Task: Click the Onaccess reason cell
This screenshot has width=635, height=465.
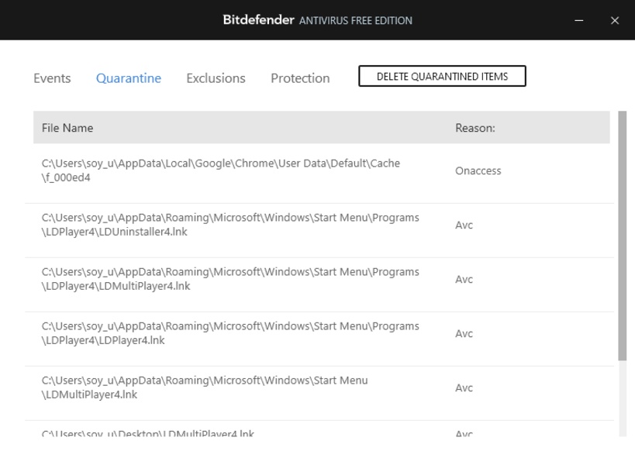Action: point(478,170)
